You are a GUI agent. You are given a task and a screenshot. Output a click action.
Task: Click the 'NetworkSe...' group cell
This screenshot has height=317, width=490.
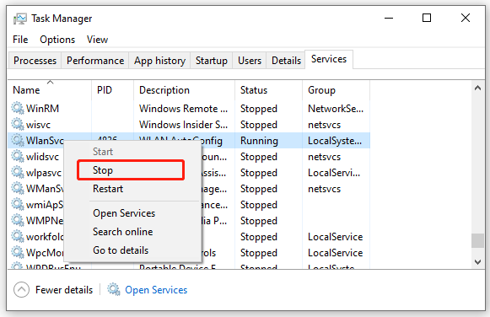336,109
